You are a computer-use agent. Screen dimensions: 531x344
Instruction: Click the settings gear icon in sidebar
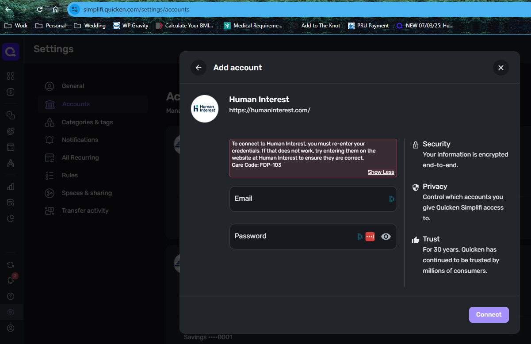pyautogui.click(x=11, y=312)
